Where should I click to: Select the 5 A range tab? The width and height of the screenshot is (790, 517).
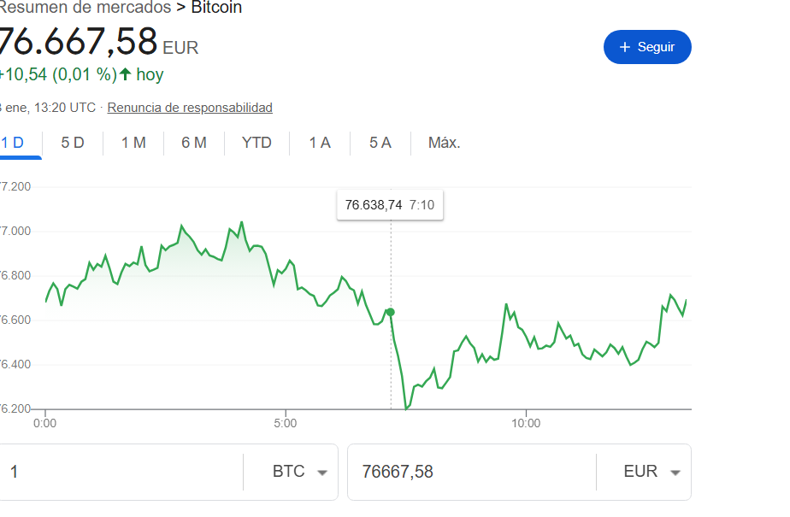(380, 143)
